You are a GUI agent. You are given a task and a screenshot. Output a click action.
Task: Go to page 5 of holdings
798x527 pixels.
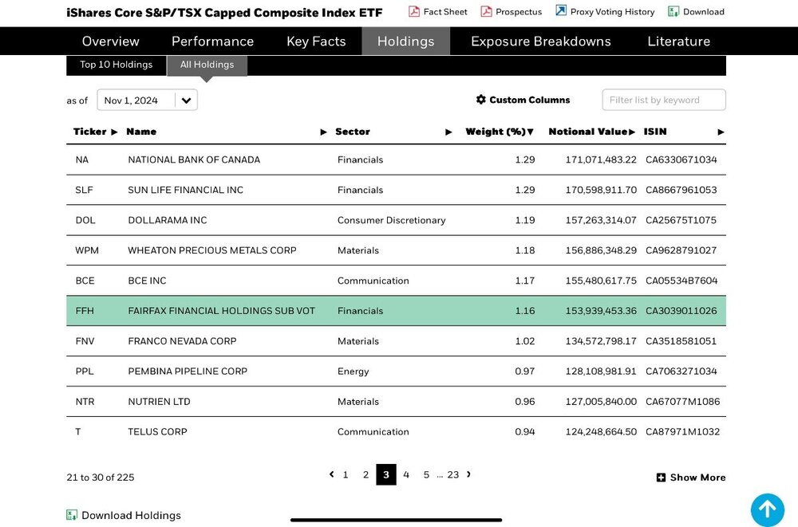(426, 474)
